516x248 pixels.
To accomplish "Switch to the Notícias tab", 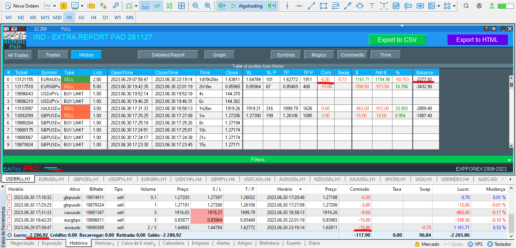I will 104,243.
